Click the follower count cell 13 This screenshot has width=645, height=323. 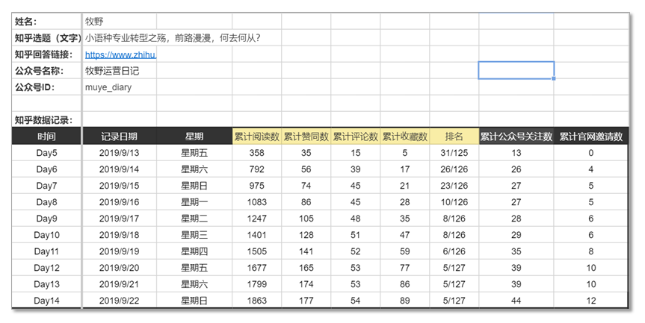[516, 153]
